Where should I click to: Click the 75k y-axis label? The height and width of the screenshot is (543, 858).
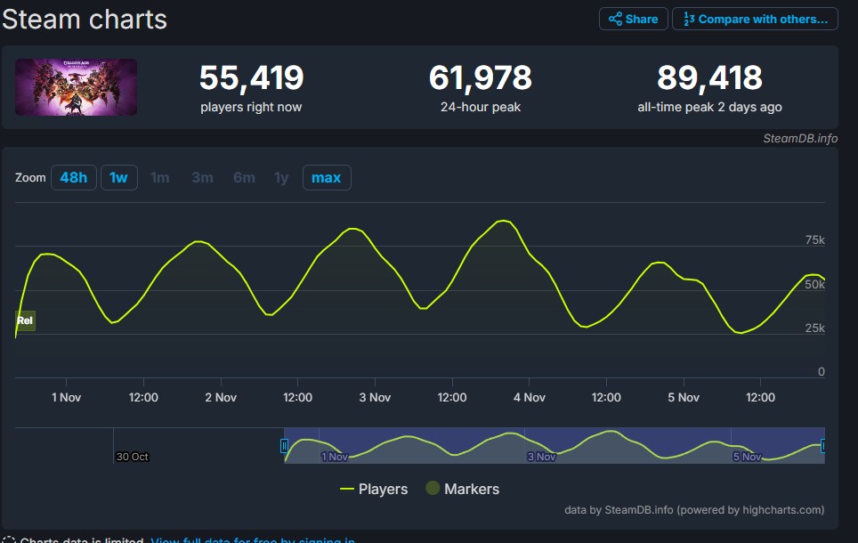click(814, 239)
